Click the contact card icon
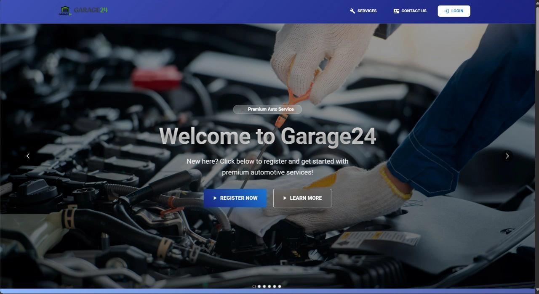 [x=396, y=11]
